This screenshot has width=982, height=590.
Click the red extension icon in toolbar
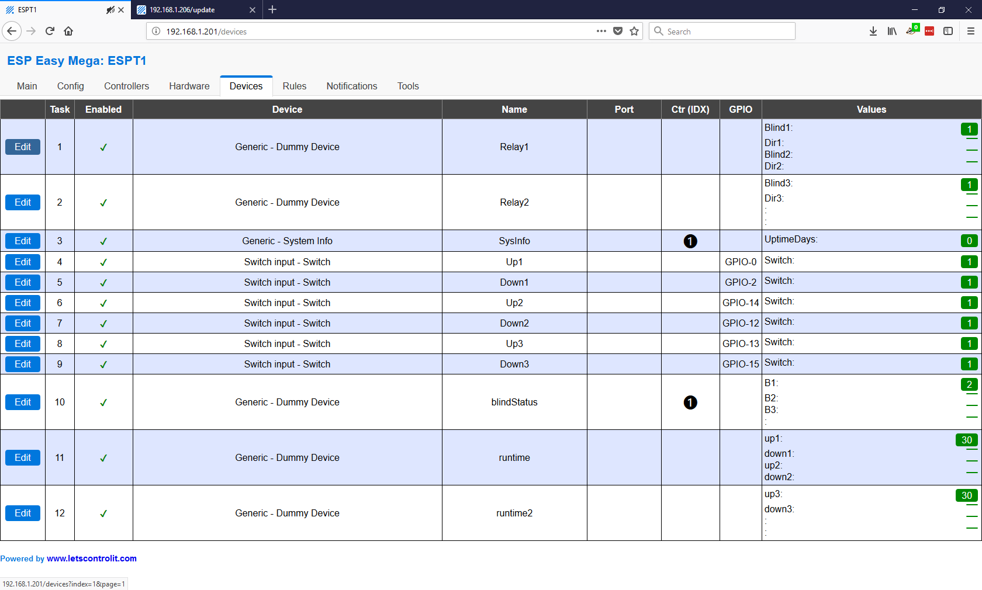click(x=929, y=31)
